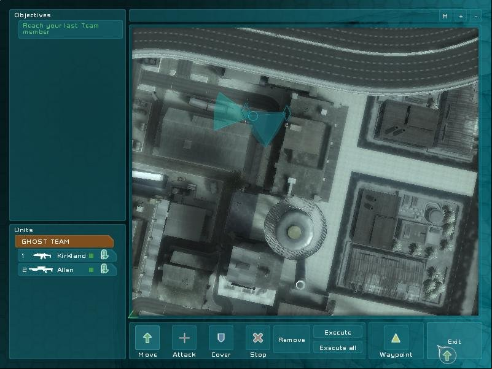Click the Objectives panel heading
This screenshot has height=369, width=492.
pos(33,15)
